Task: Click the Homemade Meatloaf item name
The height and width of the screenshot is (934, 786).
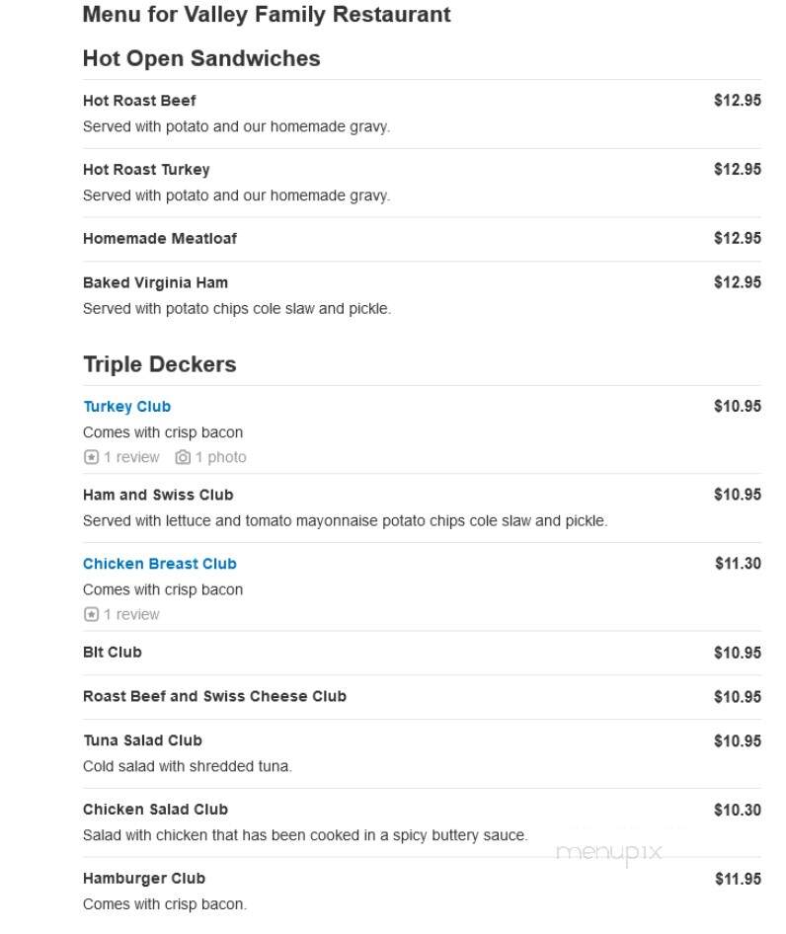Action: pos(160,238)
